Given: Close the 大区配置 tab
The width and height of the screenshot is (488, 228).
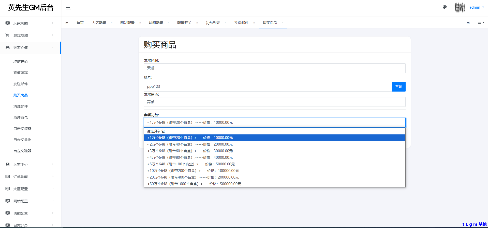Looking at the screenshot, I should point(112,23).
